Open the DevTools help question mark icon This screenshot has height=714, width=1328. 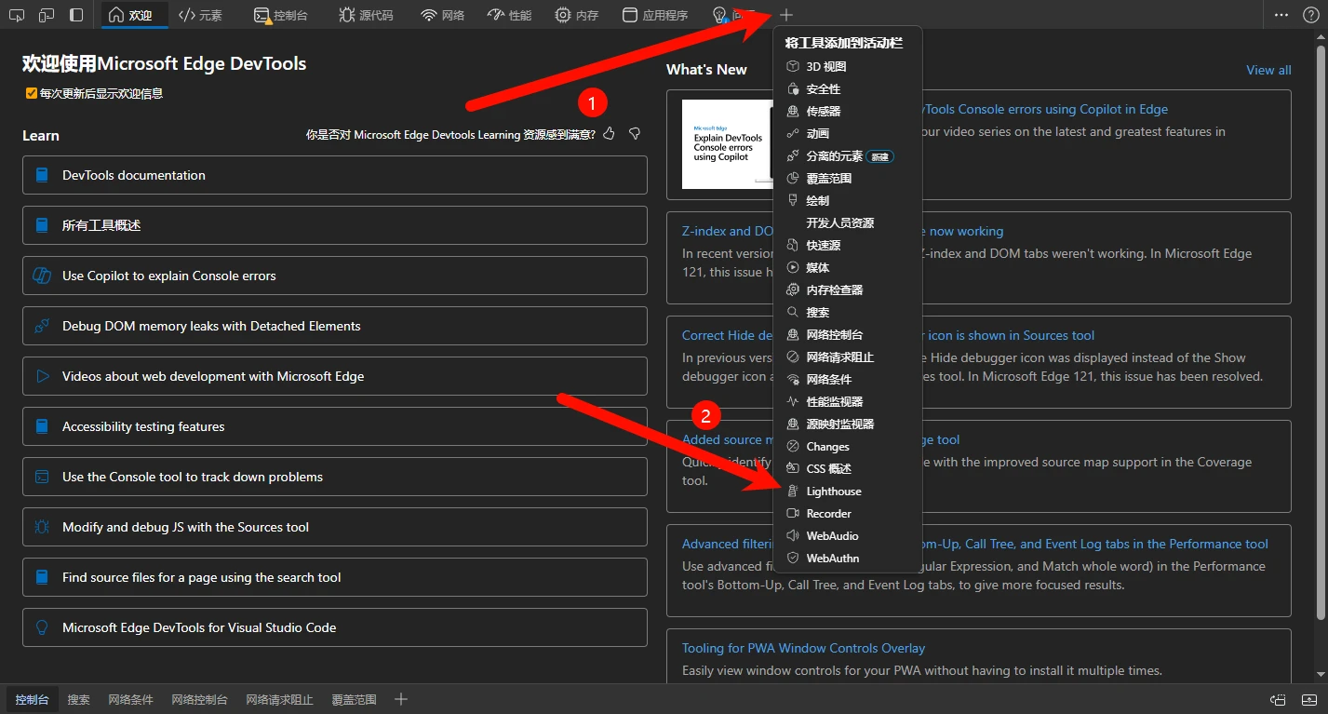click(1309, 15)
